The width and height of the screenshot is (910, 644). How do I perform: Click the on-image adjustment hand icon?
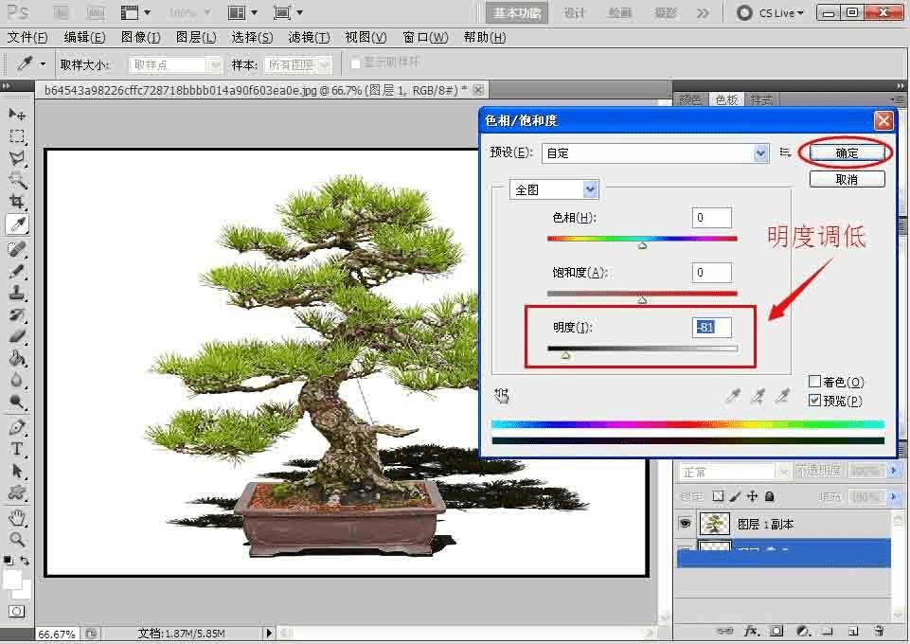coord(502,396)
